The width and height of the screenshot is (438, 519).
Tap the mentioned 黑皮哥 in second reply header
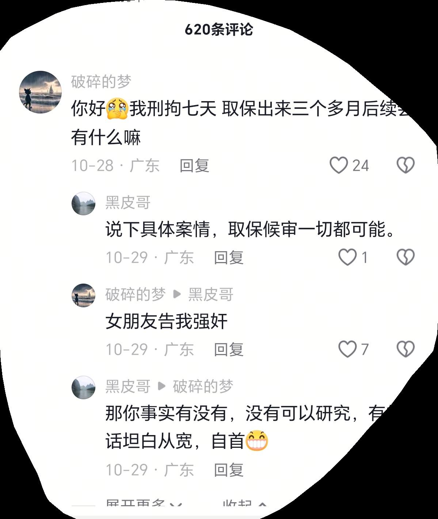click(211, 295)
